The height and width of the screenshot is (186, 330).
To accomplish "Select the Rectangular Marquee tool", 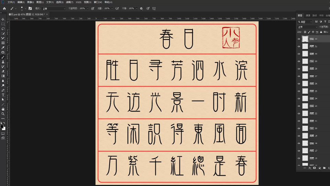I will (3, 24).
